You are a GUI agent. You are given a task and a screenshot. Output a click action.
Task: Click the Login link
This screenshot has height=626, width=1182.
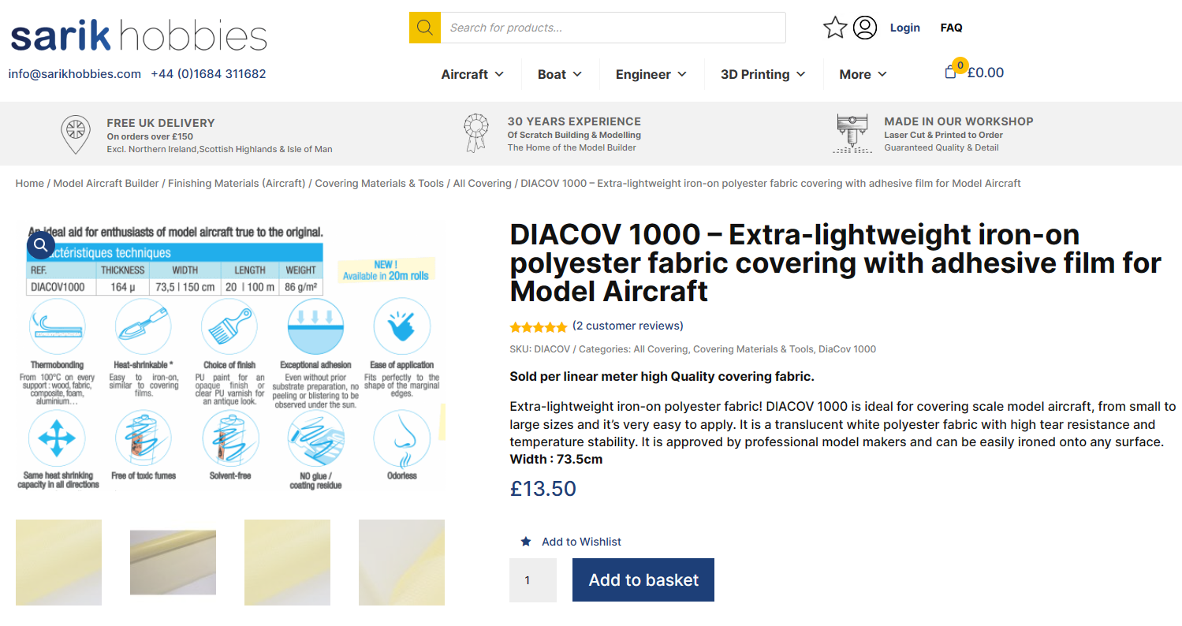coord(905,28)
